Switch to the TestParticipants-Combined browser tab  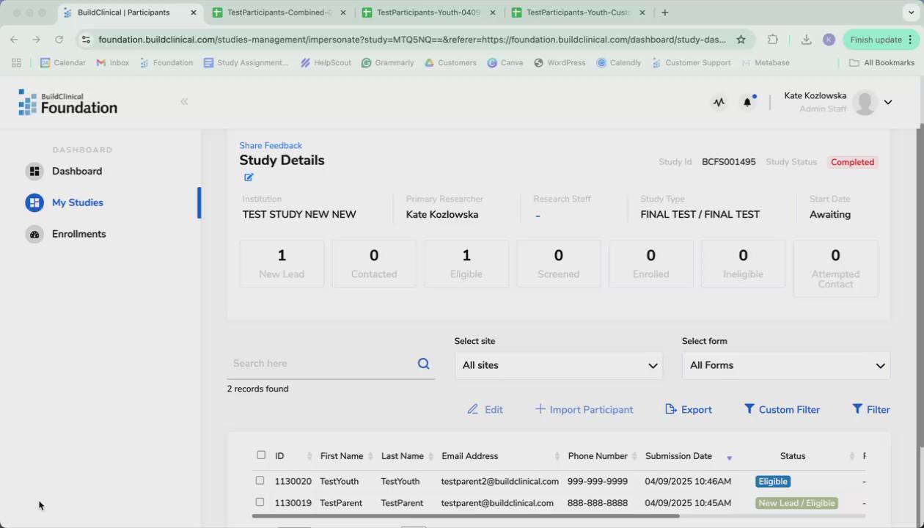pyautogui.click(x=279, y=12)
